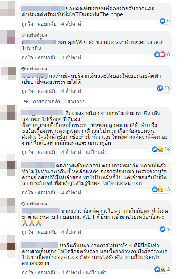
Task: Open like reactions with count 6
Action: click(165, 21)
